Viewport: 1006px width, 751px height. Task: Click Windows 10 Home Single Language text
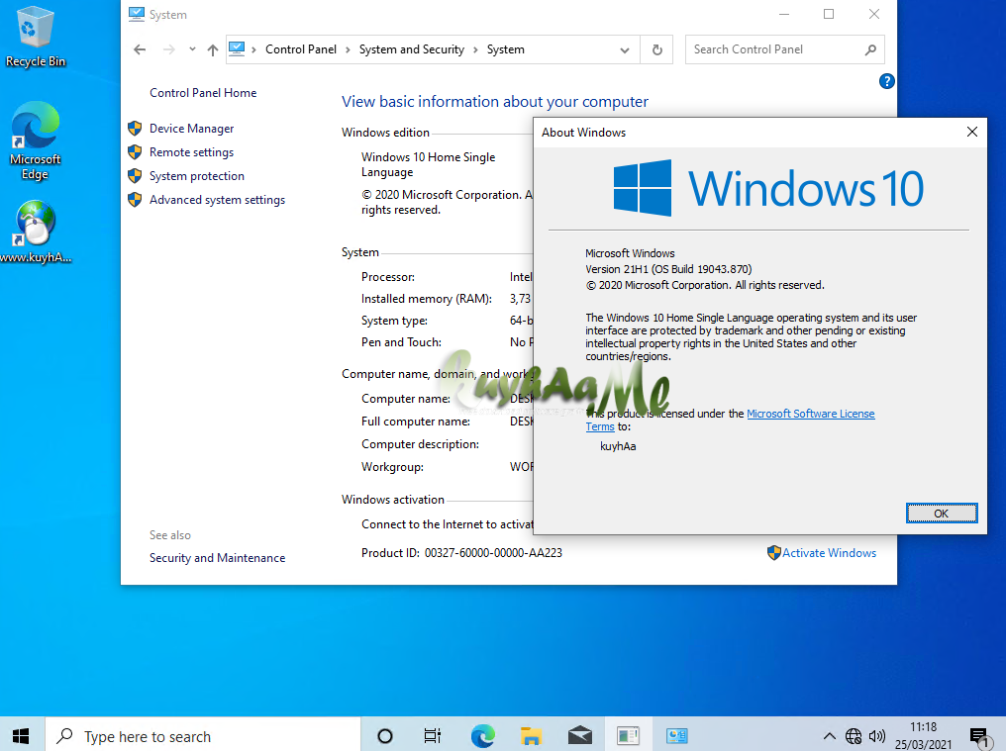428,164
